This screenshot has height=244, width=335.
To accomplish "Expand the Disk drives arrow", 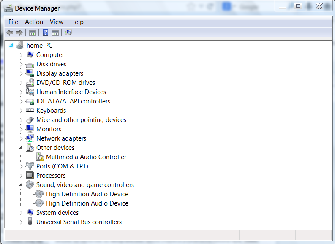I will point(21,64).
